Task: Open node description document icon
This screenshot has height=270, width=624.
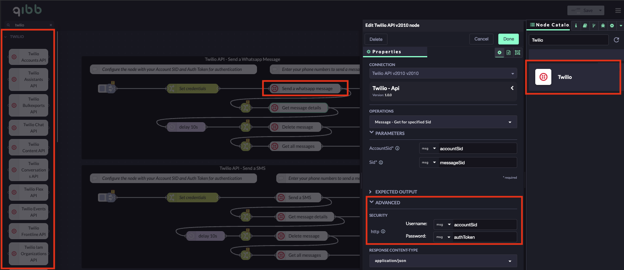Action: pyautogui.click(x=508, y=52)
